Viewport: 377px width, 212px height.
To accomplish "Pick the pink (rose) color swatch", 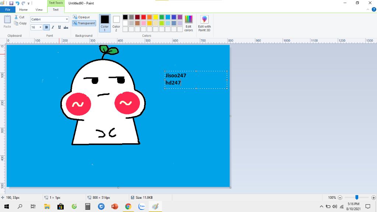I will point(144,23).
